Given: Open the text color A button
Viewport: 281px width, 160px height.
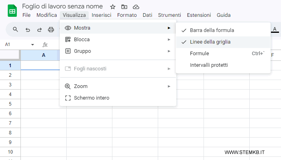Looking at the screenshot, I should click(275, 29).
